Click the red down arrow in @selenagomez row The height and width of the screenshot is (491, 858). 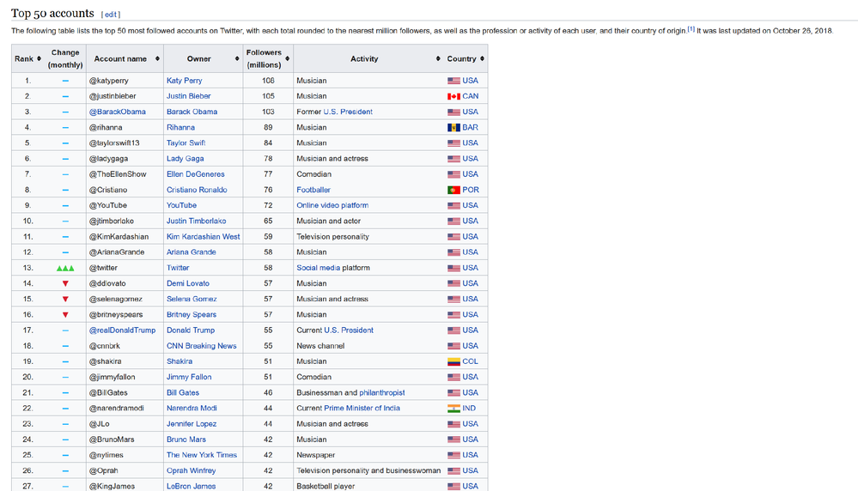click(x=65, y=299)
